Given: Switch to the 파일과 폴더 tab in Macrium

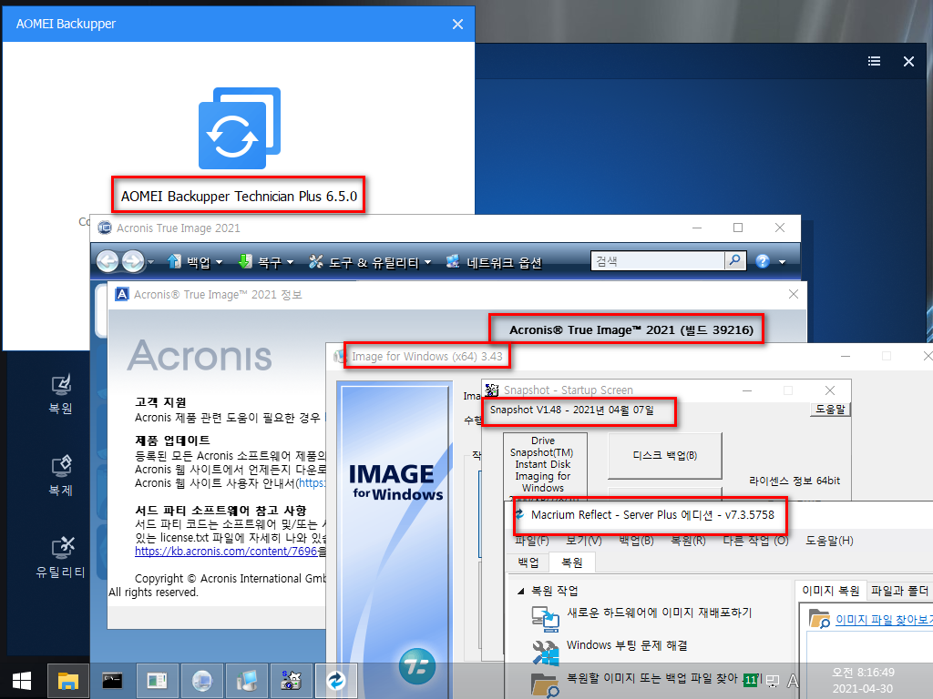Looking at the screenshot, I should [899, 590].
